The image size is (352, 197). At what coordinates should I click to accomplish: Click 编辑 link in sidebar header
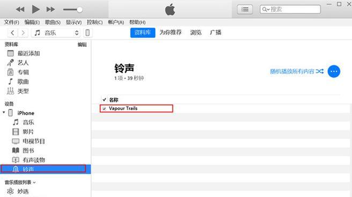point(82,44)
